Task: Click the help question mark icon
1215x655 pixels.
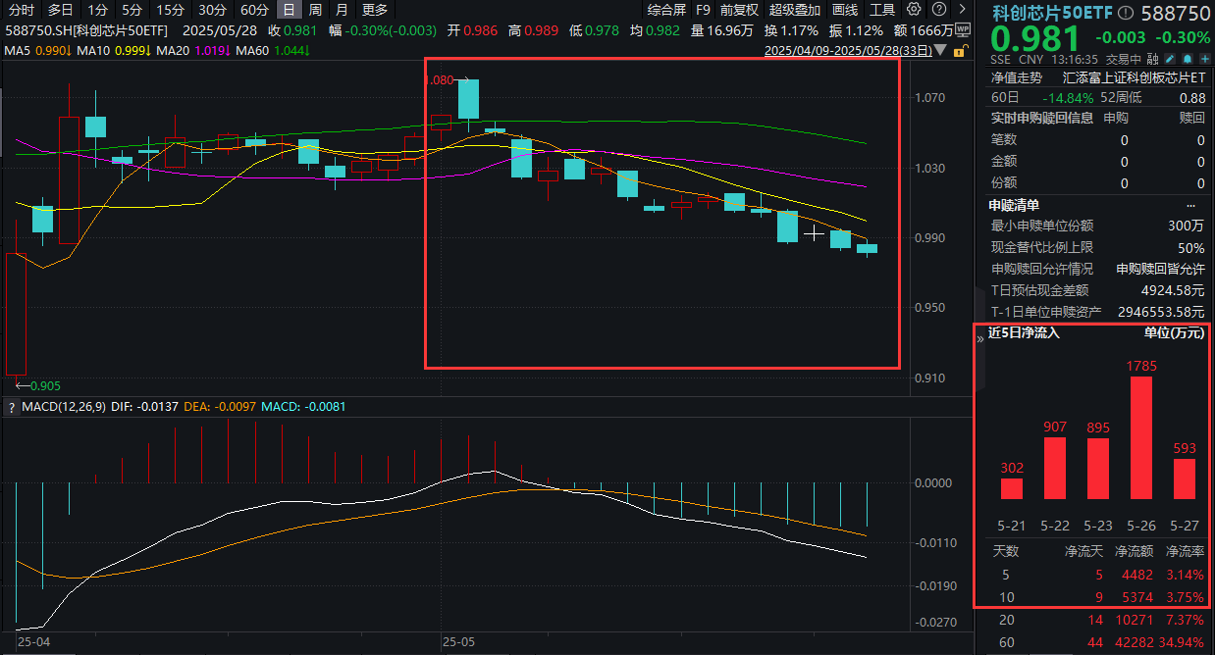Action: [x=937, y=10]
